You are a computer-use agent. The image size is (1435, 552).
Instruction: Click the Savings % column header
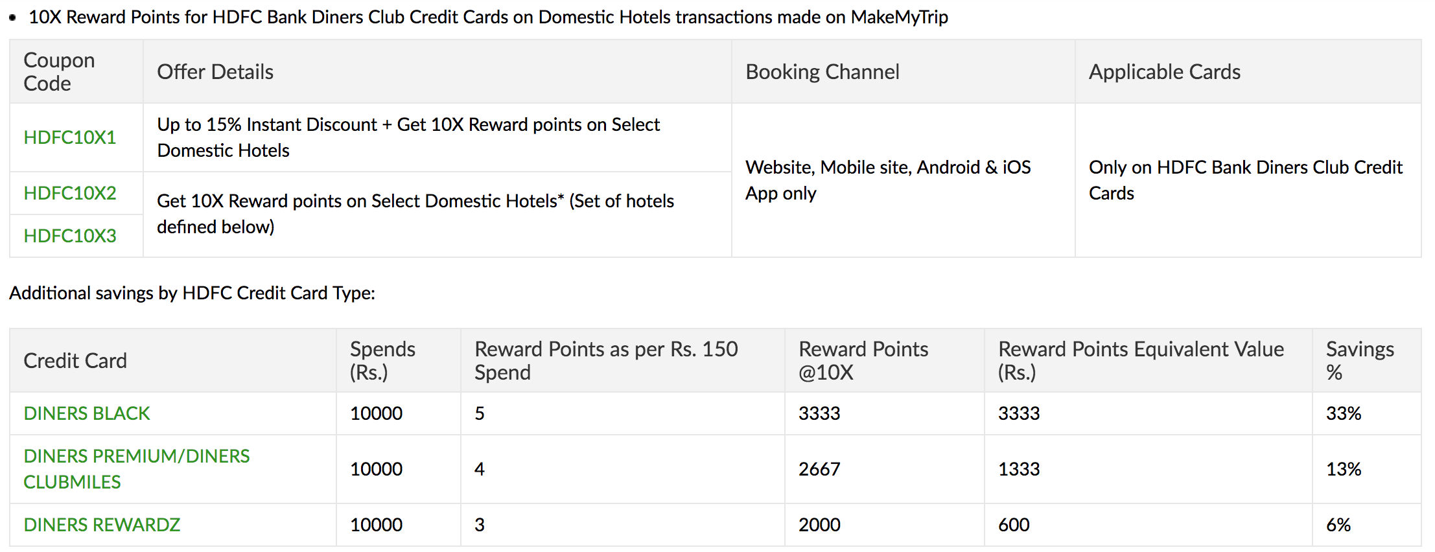(1360, 361)
